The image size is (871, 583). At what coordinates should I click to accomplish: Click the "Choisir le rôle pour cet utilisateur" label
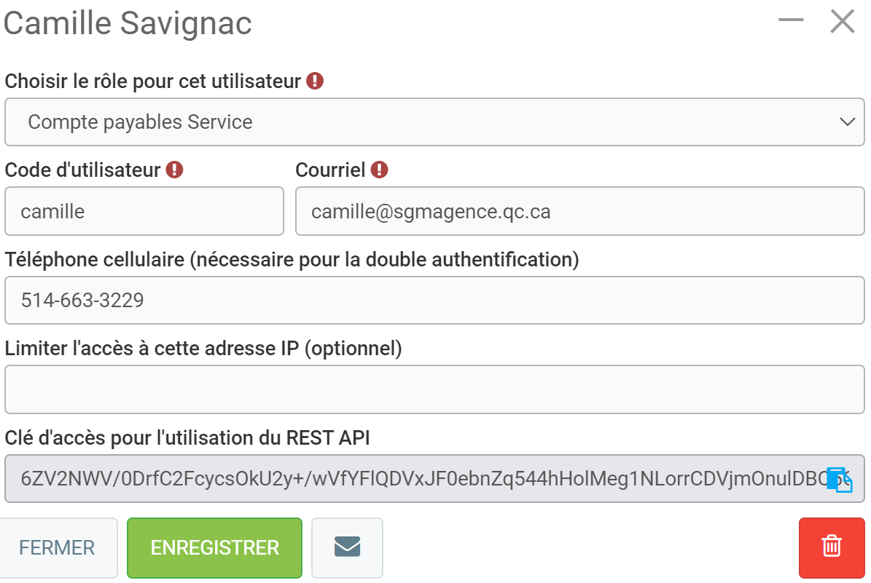point(153,82)
